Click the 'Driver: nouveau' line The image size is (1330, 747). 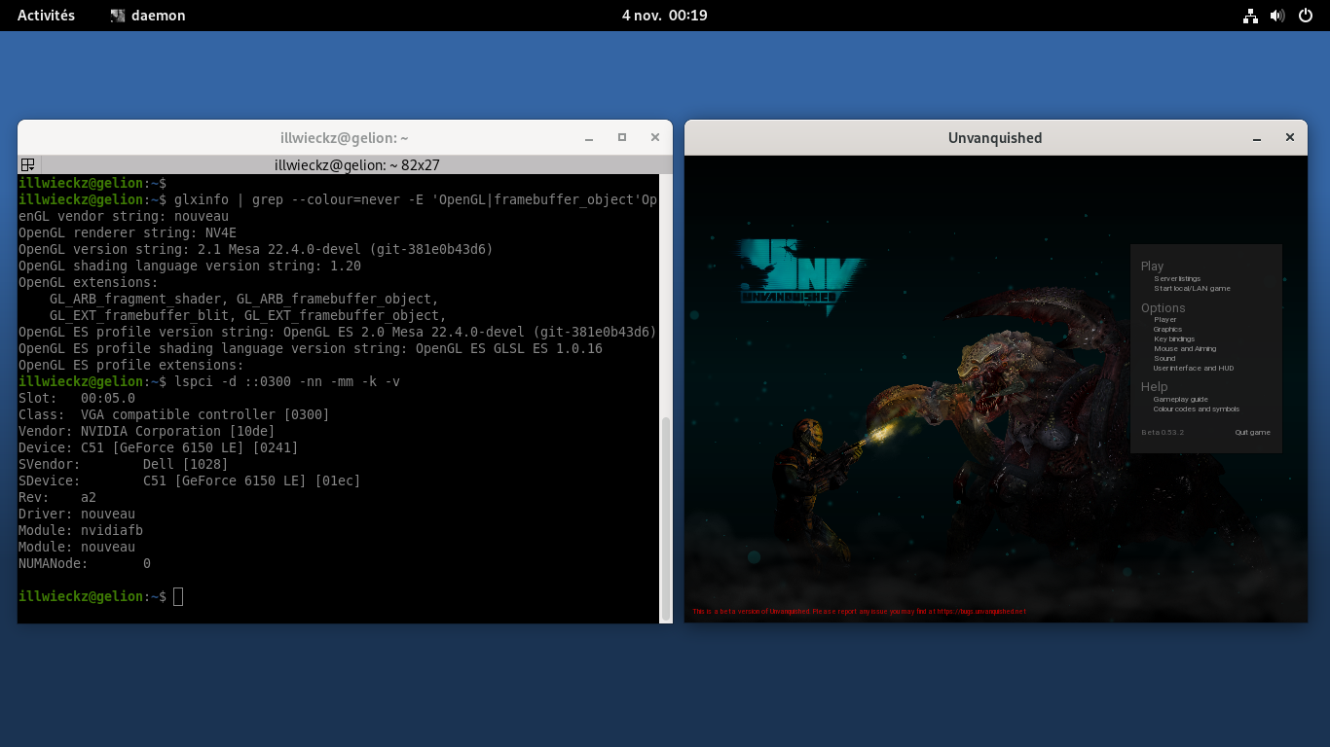pyautogui.click(x=77, y=514)
